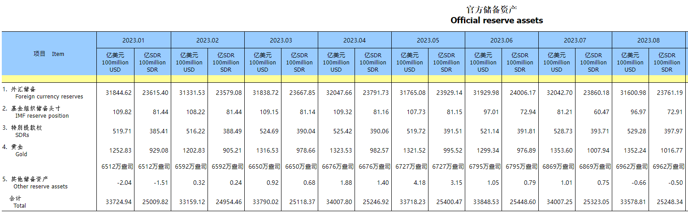This screenshot has width=688, height=213.
Task: Select the foreign currency value 31844.62
Action: [118, 93]
